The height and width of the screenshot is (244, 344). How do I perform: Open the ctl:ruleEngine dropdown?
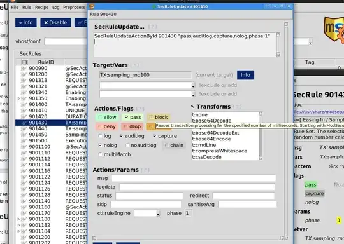pos(158,213)
